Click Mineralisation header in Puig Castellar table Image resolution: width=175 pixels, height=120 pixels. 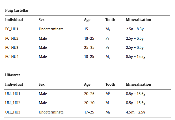click(139, 20)
